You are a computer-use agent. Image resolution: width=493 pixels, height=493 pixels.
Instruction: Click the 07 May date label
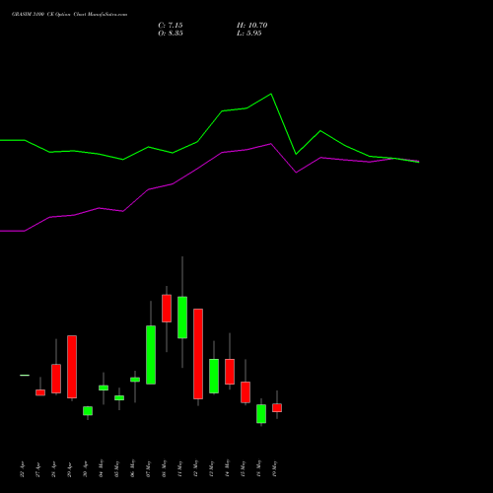coord(148,468)
